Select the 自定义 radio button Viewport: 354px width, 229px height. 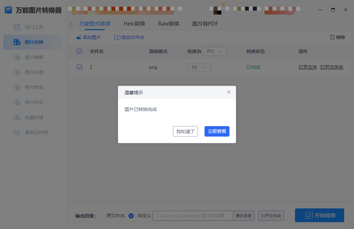pyautogui.click(x=131, y=216)
